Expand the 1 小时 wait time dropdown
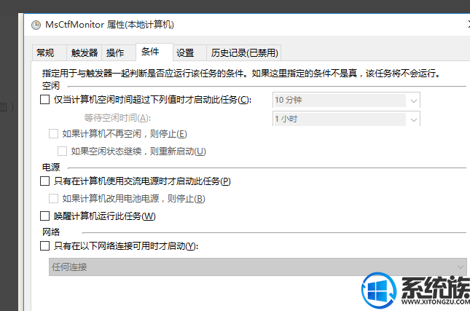This screenshot has width=470, height=311. pos(346,119)
